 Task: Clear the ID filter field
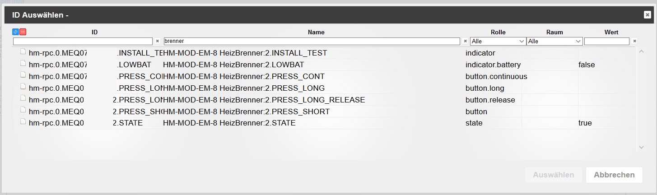(158, 41)
